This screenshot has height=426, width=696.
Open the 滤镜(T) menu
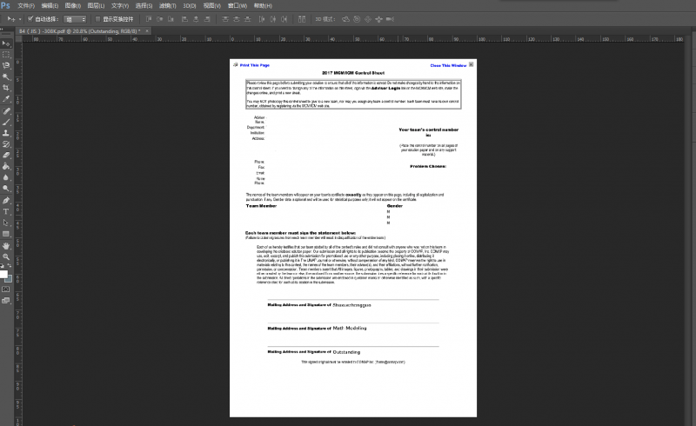(x=166, y=5)
